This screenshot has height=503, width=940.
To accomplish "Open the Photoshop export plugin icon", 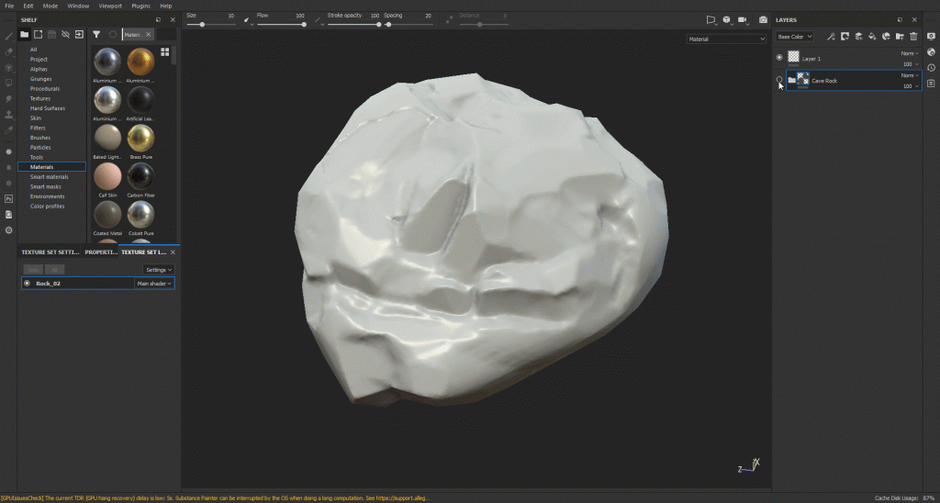I will (x=8, y=198).
